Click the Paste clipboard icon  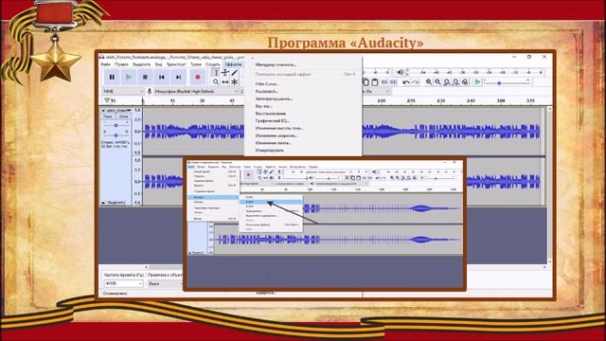[x=375, y=82]
